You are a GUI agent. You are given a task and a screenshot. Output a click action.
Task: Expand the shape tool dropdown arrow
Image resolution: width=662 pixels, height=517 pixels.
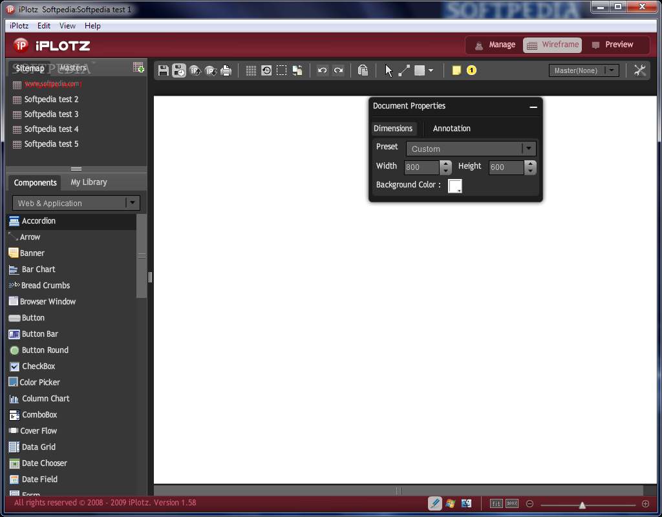click(x=431, y=70)
